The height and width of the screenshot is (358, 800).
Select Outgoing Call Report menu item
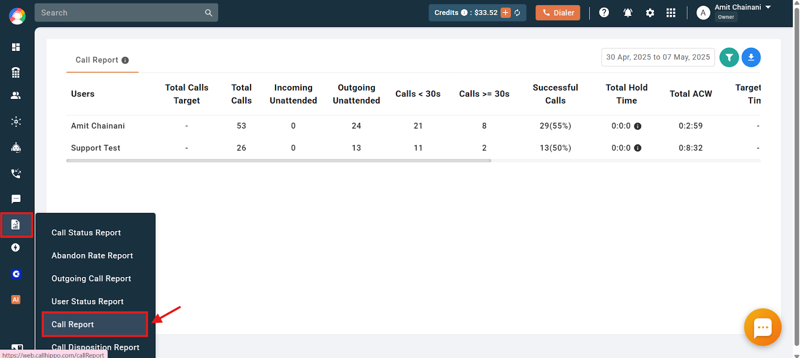91,278
